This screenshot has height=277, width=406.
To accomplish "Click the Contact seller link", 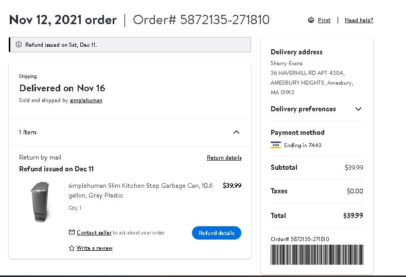I will pos(94,232).
